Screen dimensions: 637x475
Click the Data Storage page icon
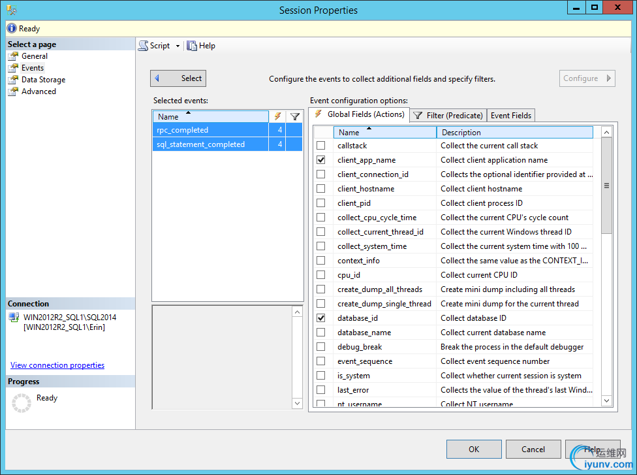pos(14,80)
